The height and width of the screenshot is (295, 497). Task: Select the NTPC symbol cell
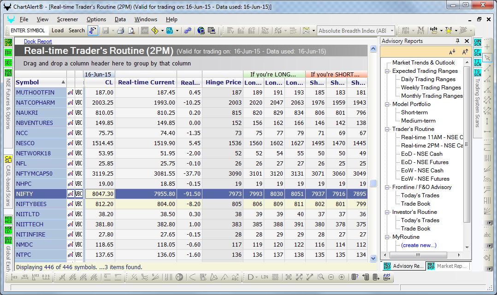pos(40,255)
